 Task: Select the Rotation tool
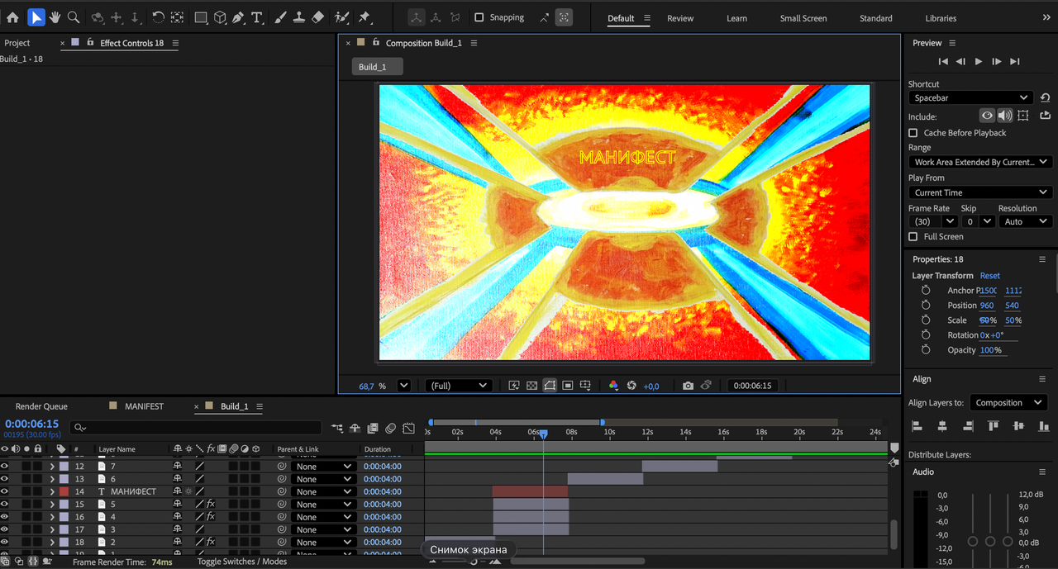coord(158,17)
